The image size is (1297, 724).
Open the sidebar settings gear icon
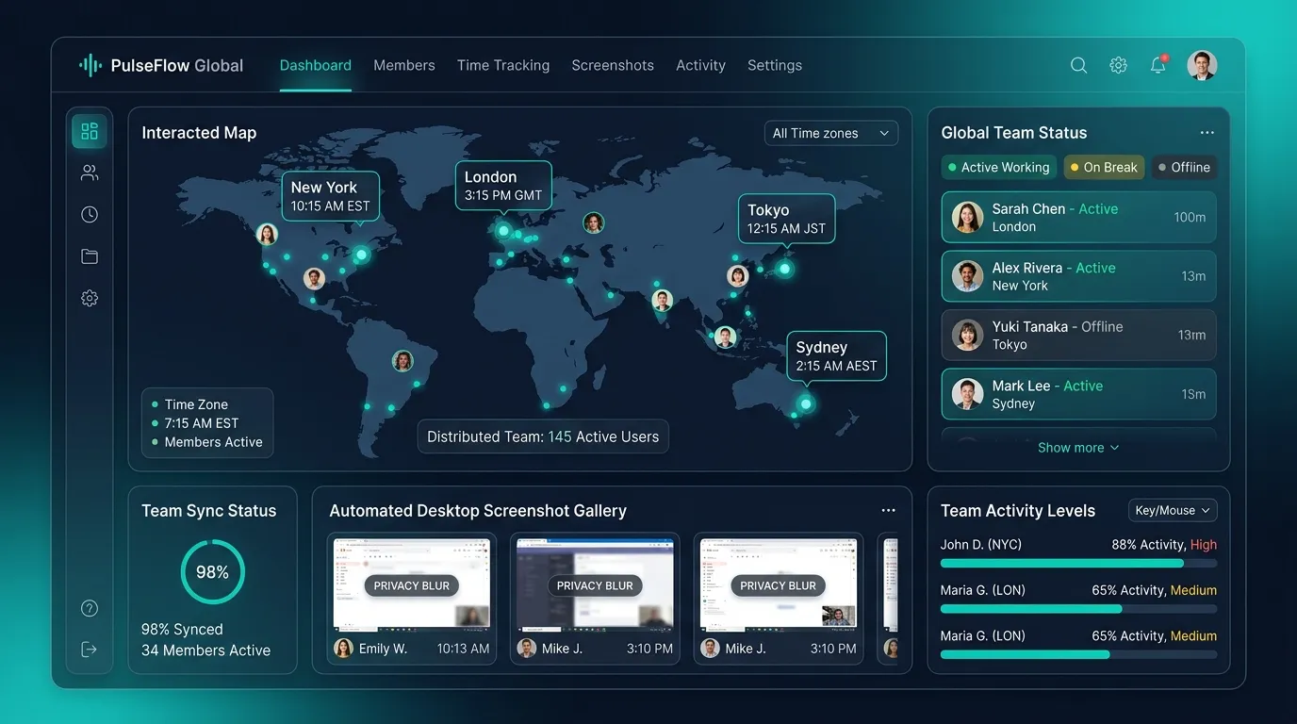(x=90, y=298)
